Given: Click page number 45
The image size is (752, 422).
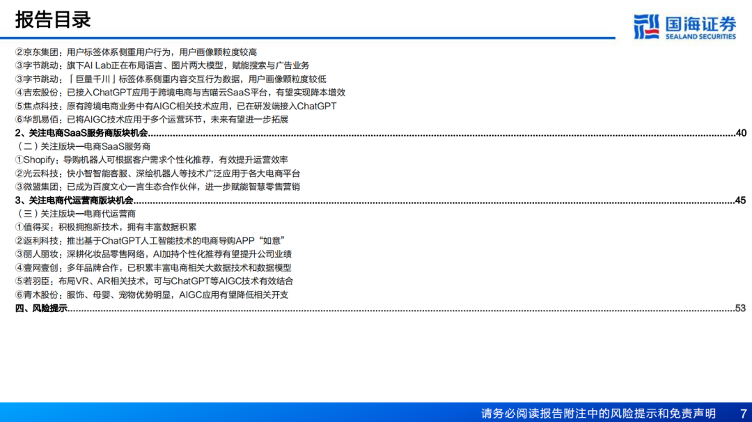Looking at the screenshot, I should [740, 201].
